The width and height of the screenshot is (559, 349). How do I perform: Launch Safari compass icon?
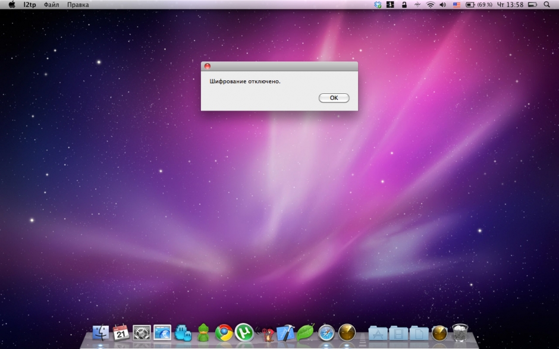click(326, 333)
